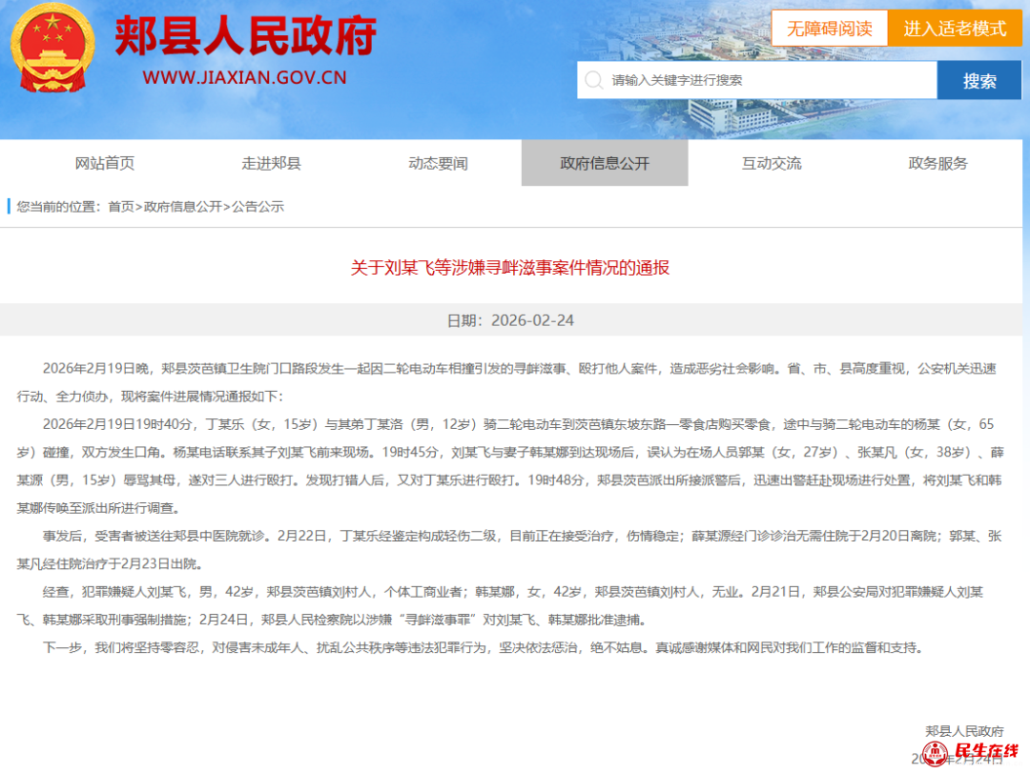Click the 日期：2026-02-24 date bar
The width and height of the screenshot is (1030, 774).
pos(510,320)
